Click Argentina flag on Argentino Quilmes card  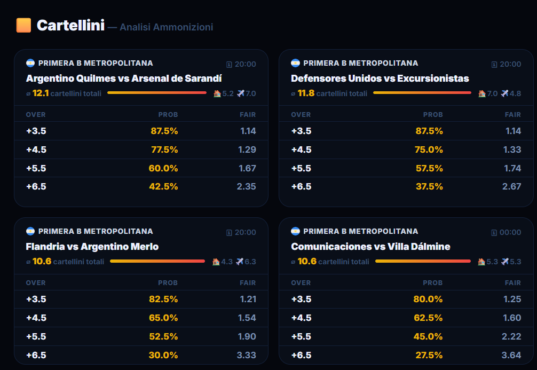point(30,63)
